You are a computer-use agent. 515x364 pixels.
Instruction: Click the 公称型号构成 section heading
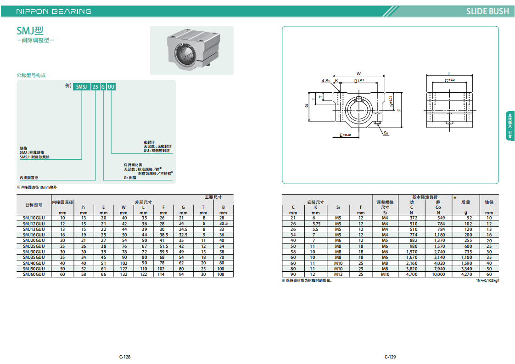(x=31, y=75)
